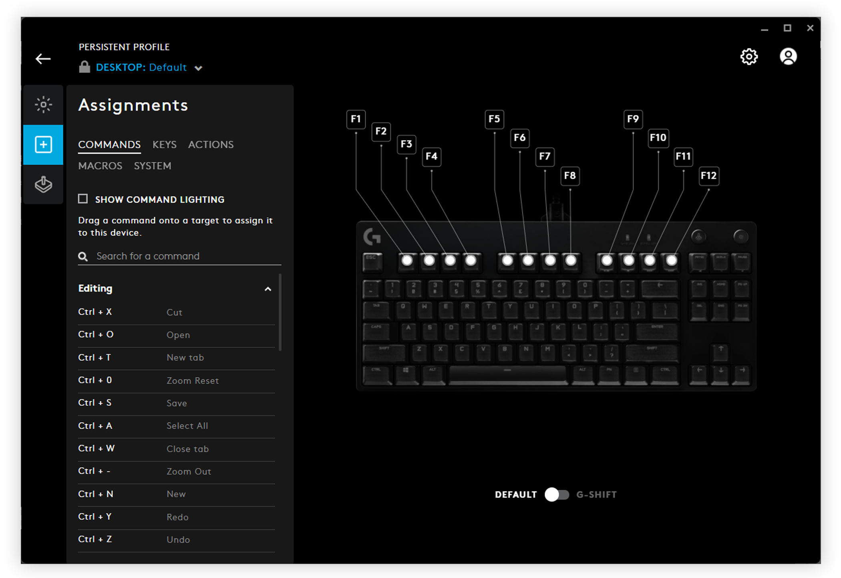Click the search magnifier icon
Viewport: 841px width, 578px height.
[x=83, y=256]
